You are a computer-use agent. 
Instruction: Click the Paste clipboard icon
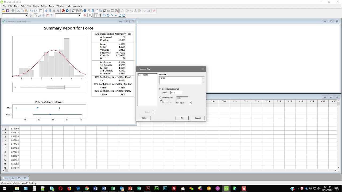pos(26,11)
